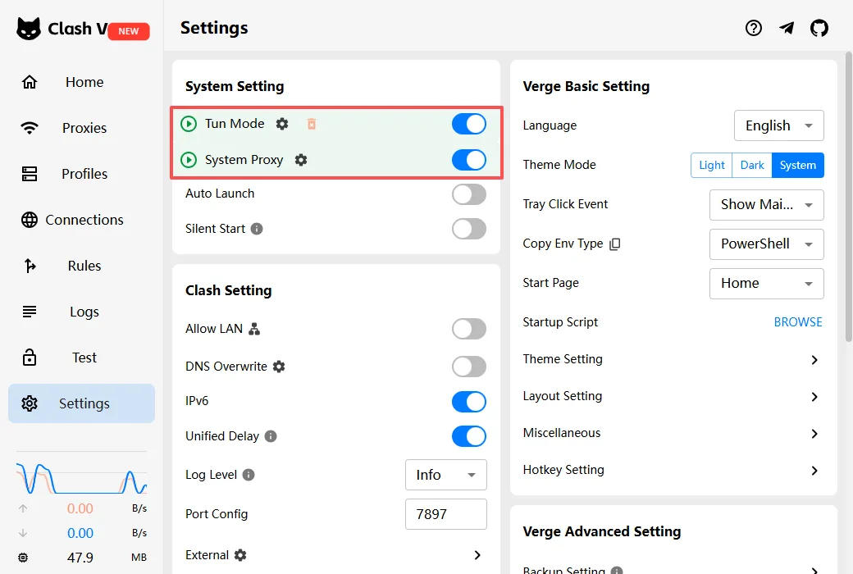Open the Copy Env Type PowerShell dropdown
The height and width of the screenshot is (574, 853).
767,244
